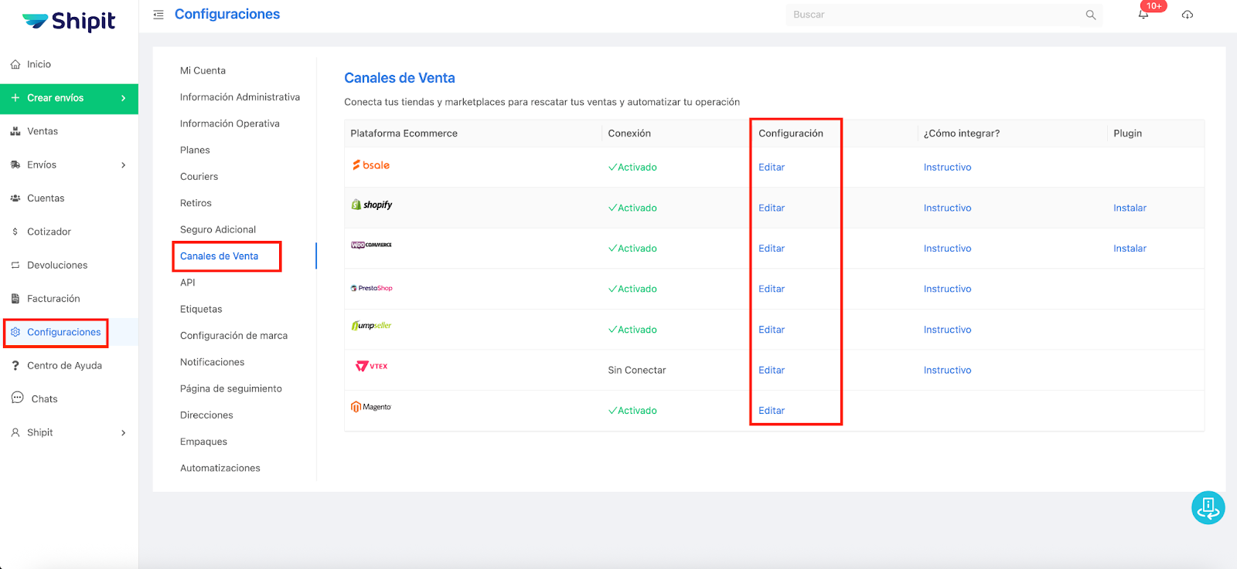The image size is (1237, 569).
Task: Install the WooCommerce plugin
Action: point(1130,249)
